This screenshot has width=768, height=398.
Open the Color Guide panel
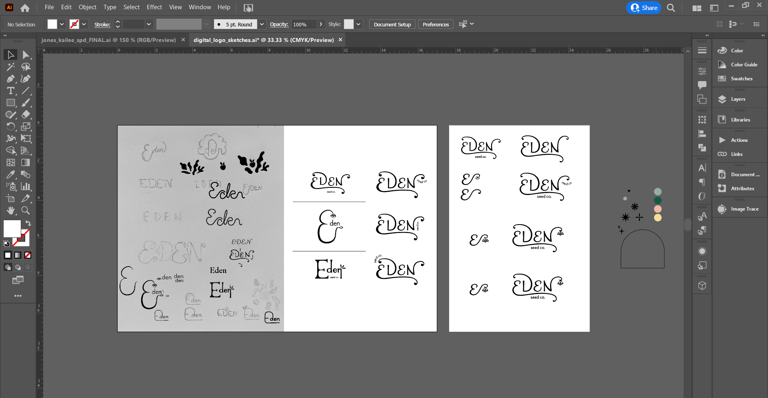tap(744, 65)
